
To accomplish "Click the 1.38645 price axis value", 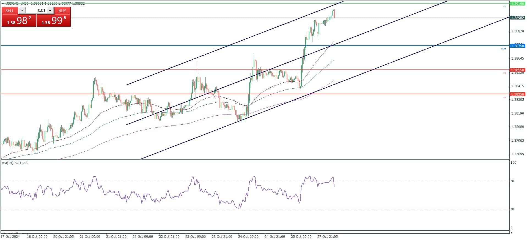I will (517, 58).
